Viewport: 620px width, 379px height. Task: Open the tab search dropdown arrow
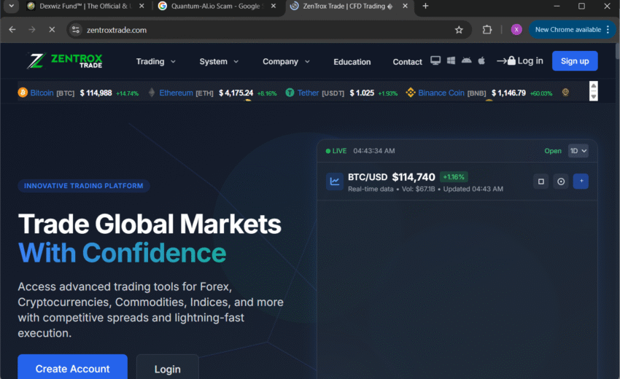[x=12, y=6]
